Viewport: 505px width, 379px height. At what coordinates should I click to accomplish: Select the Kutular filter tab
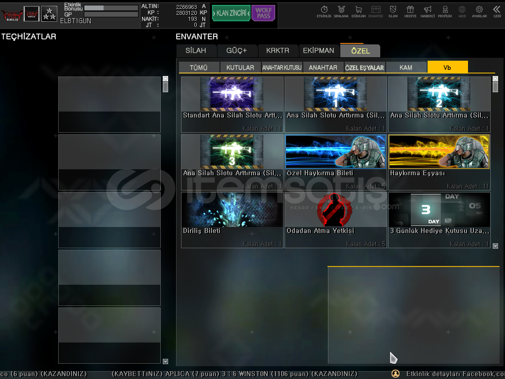pos(240,68)
